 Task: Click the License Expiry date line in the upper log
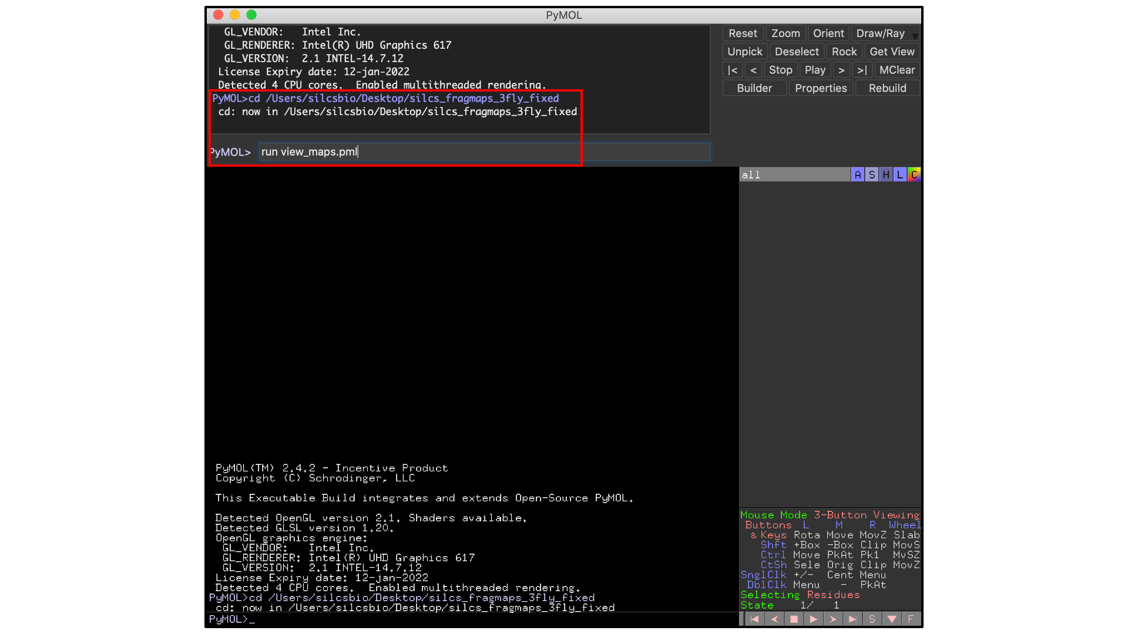pos(314,72)
